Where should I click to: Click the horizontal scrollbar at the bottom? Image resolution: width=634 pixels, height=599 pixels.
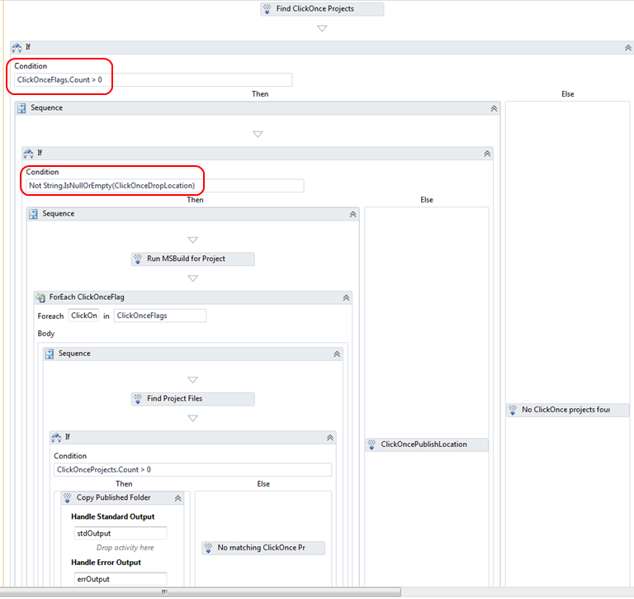[201, 592]
